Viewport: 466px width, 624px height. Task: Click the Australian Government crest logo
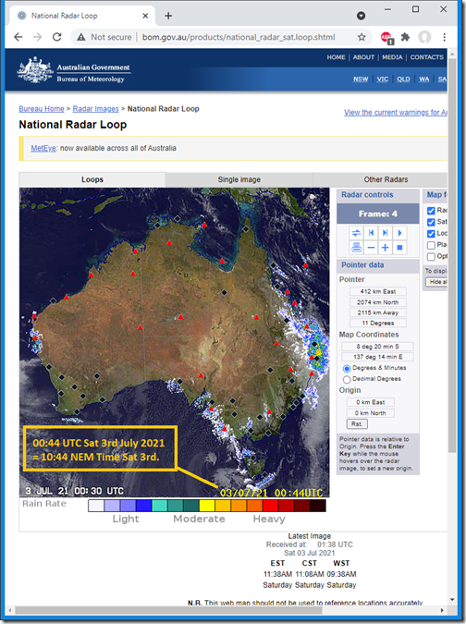click(35, 69)
